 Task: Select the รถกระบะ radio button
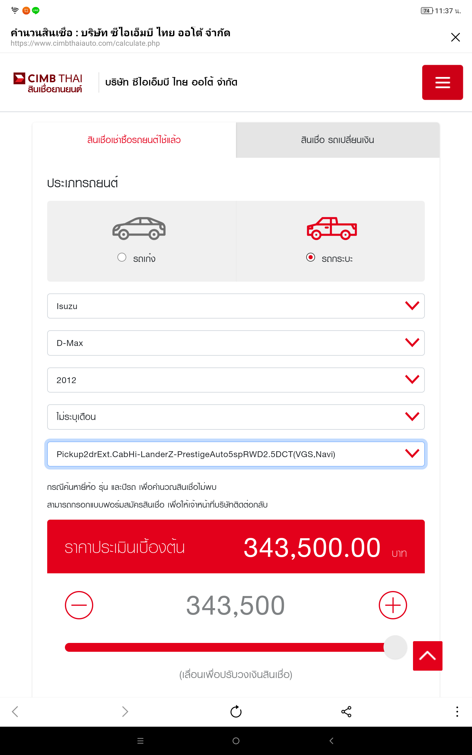click(x=310, y=257)
